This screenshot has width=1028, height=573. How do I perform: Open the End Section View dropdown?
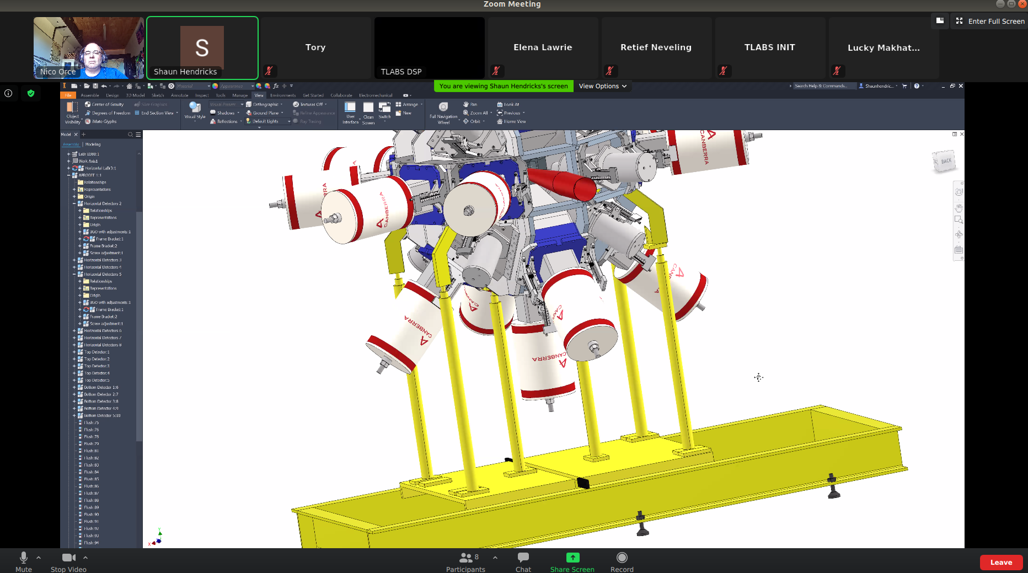tap(157, 113)
